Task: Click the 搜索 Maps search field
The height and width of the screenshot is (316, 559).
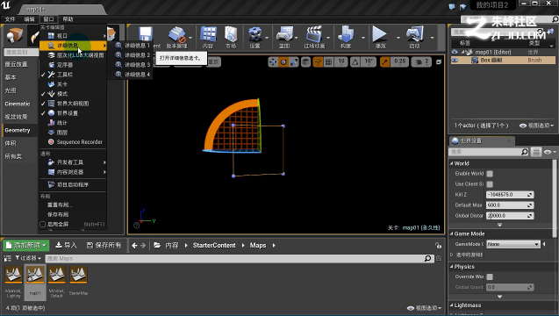Action: point(239,258)
